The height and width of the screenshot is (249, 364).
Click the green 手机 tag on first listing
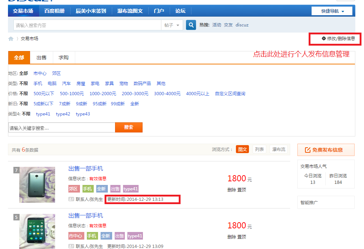88,189
